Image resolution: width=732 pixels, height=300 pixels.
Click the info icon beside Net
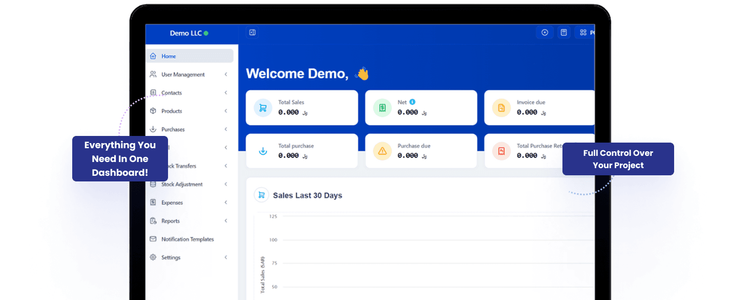click(412, 102)
